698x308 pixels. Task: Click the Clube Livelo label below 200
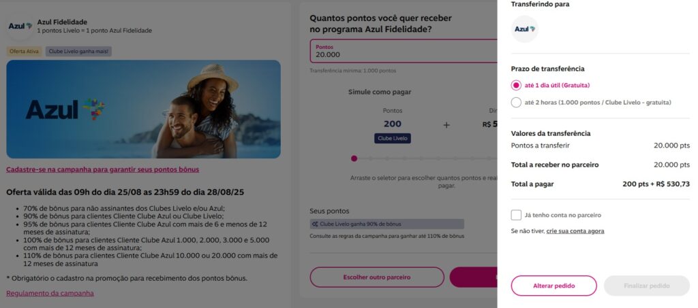point(393,138)
